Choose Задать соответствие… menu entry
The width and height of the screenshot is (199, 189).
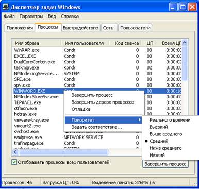[x=97, y=127]
